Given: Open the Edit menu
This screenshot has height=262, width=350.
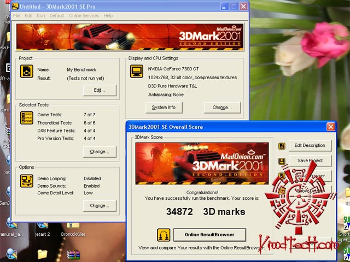Looking at the screenshot, I should point(28,16).
